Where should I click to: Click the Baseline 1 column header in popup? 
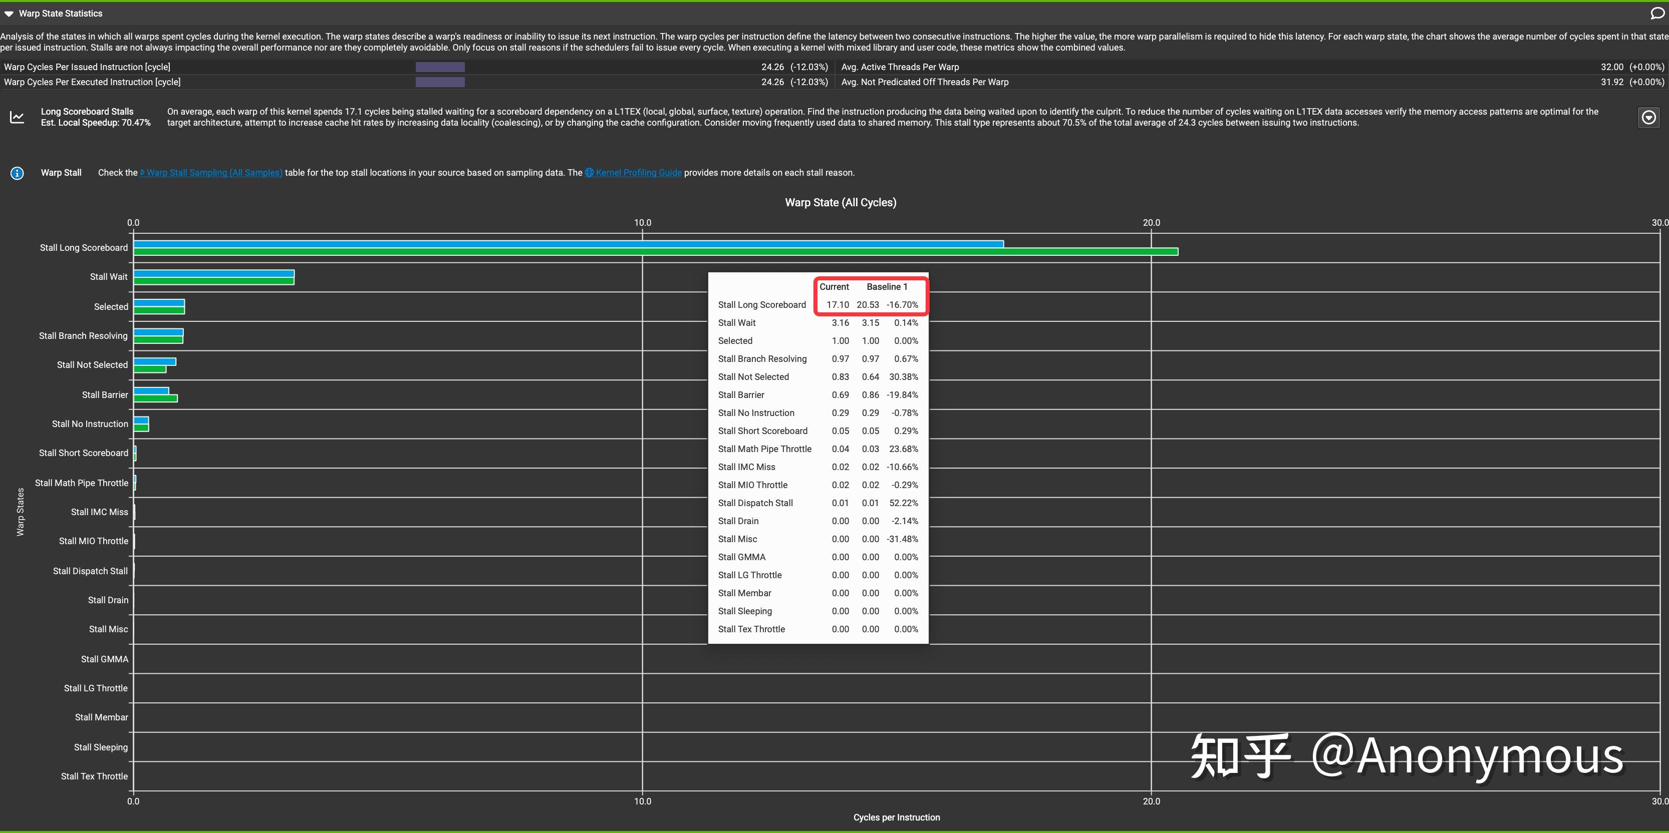point(887,286)
